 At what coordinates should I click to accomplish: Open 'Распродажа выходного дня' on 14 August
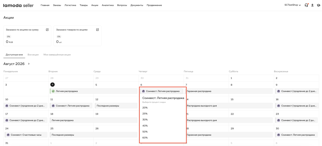pos(229,106)
